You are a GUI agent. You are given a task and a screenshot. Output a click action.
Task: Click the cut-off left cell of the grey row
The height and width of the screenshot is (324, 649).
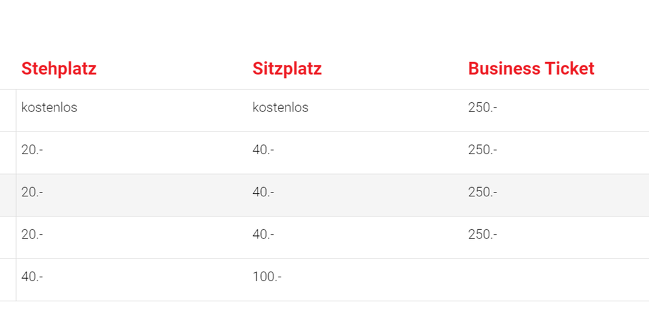[x=7, y=195]
